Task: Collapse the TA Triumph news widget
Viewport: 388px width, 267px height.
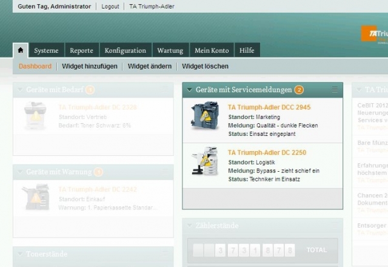Action: click(x=359, y=90)
